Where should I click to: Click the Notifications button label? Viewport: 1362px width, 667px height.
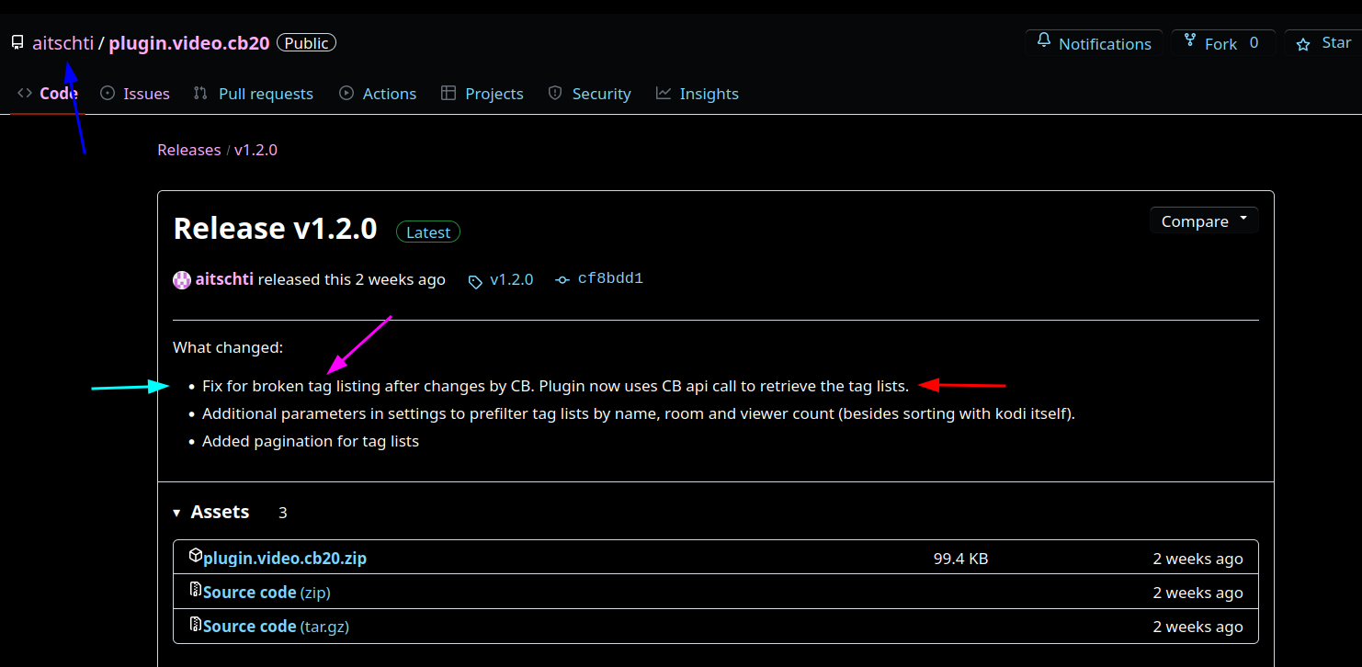click(1105, 44)
